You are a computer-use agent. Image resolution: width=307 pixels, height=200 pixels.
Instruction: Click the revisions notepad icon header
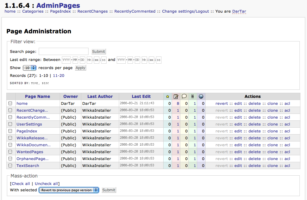pos(176,96)
